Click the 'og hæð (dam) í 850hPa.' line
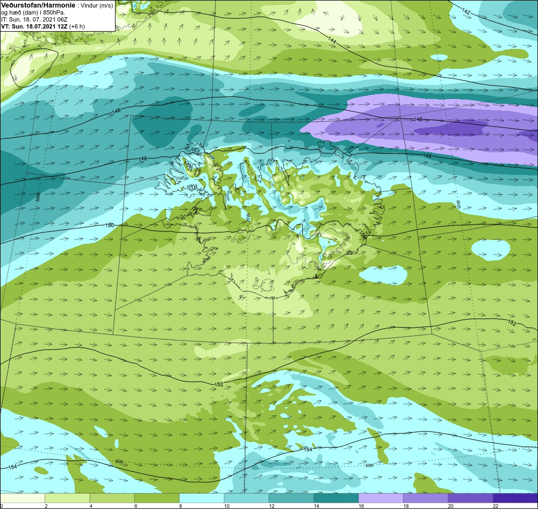Screen dimensions: 538x509 [x=33, y=13]
